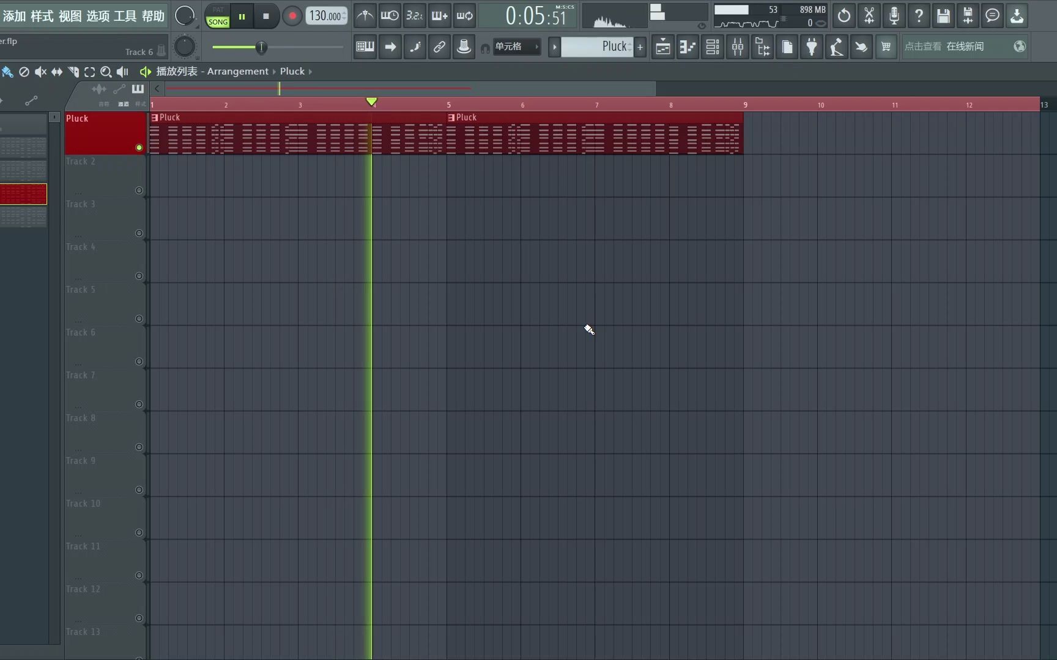
Task: Select second Pluck clip at bar 5
Action: pyautogui.click(x=595, y=133)
